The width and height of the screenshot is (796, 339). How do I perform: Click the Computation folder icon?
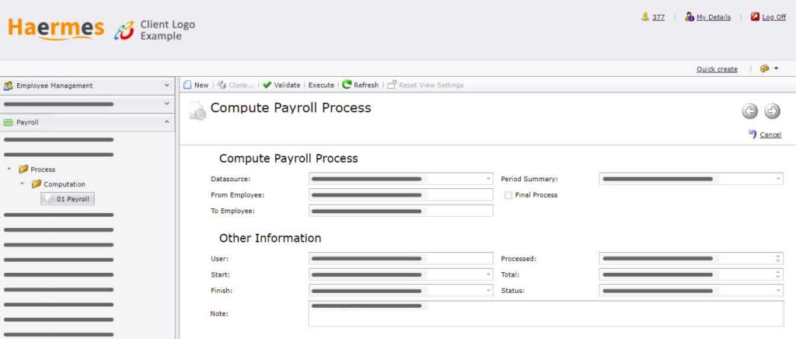36,183
